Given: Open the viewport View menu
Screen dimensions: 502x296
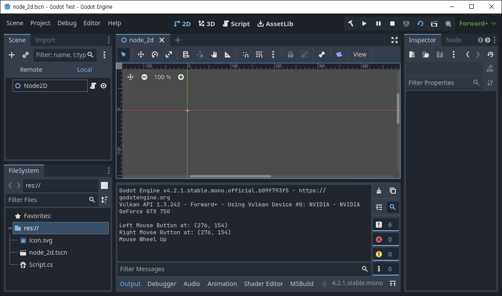Looking at the screenshot, I should coord(359,54).
